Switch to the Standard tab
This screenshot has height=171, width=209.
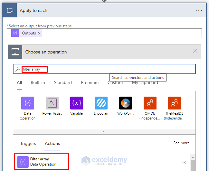click(x=63, y=83)
